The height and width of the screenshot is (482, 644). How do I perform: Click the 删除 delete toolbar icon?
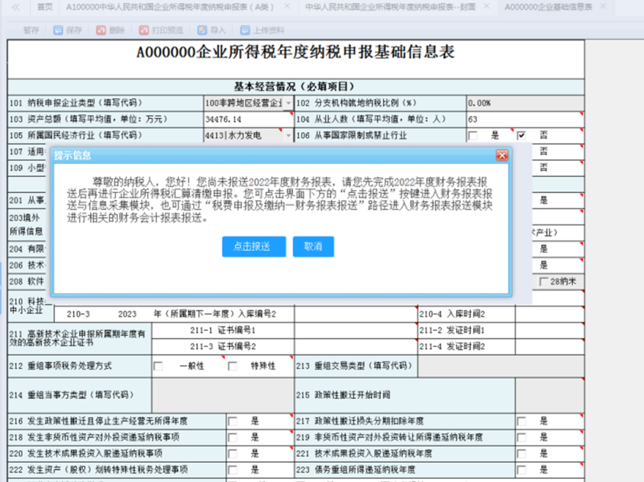101,30
